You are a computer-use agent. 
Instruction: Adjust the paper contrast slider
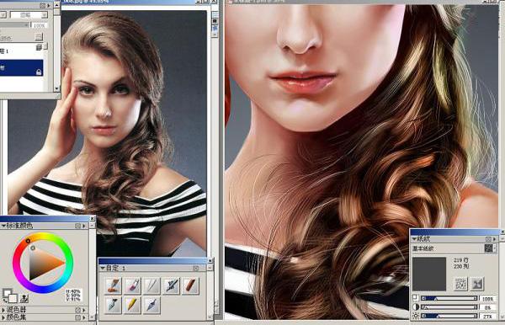(x=449, y=307)
